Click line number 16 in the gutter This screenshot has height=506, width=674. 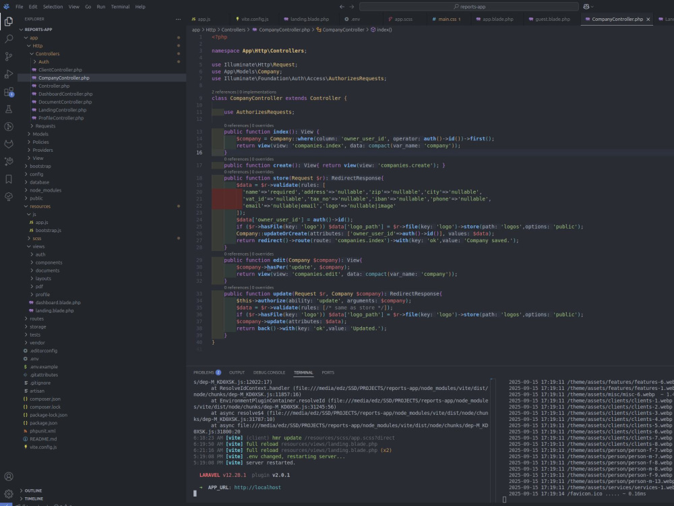200,152
